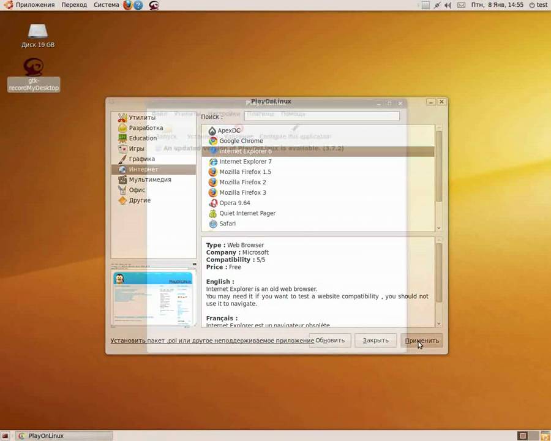Click the Обновить button
The image size is (551, 441).
click(x=329, y=341)
